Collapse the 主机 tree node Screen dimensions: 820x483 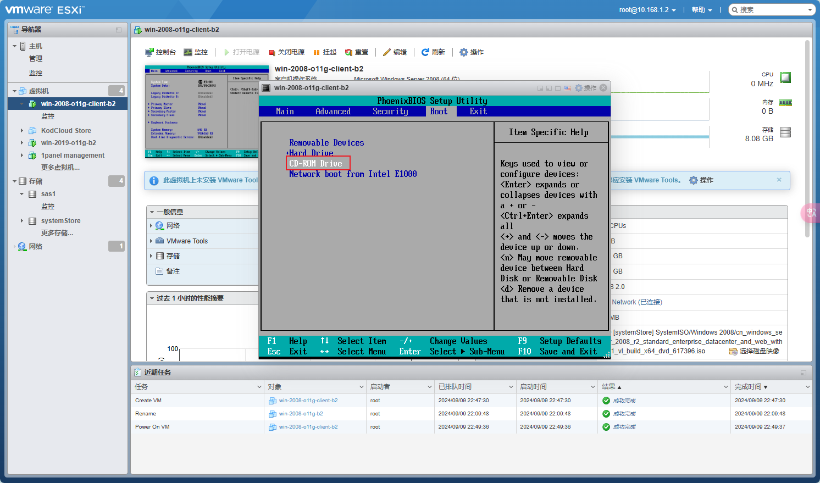pos(14,46)
